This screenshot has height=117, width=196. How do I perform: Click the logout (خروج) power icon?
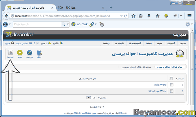(12, 43)
